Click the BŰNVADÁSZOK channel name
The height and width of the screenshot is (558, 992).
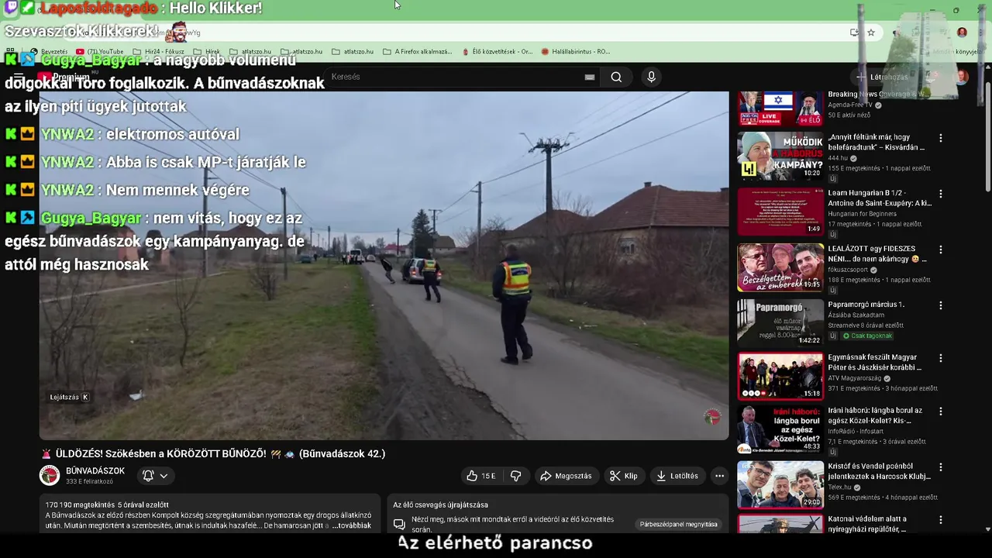(95, 471)
